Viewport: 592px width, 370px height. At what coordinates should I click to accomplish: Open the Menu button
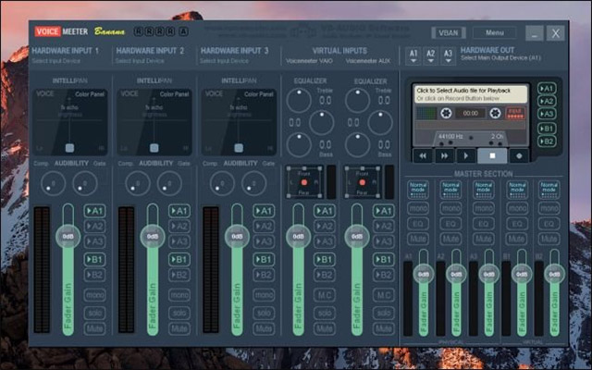click(x=495, y=33)
